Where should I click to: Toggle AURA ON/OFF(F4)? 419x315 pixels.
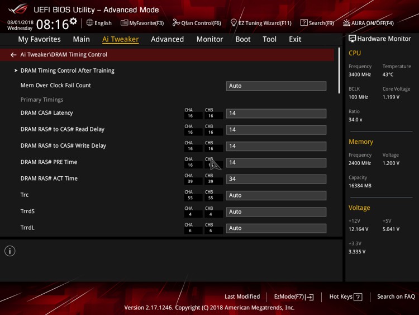pos(368,23)
